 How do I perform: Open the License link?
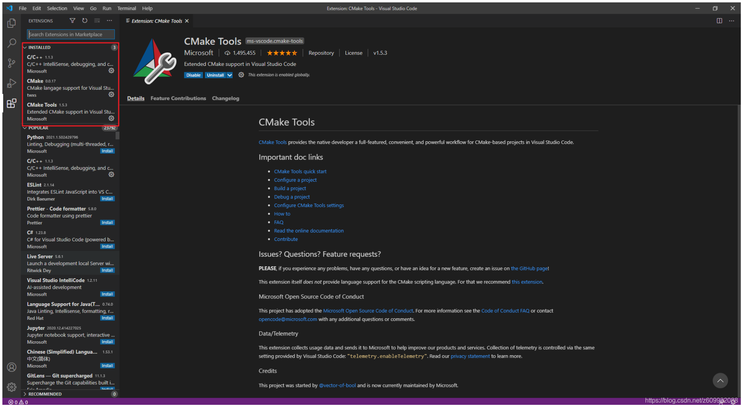coord(353,53)
